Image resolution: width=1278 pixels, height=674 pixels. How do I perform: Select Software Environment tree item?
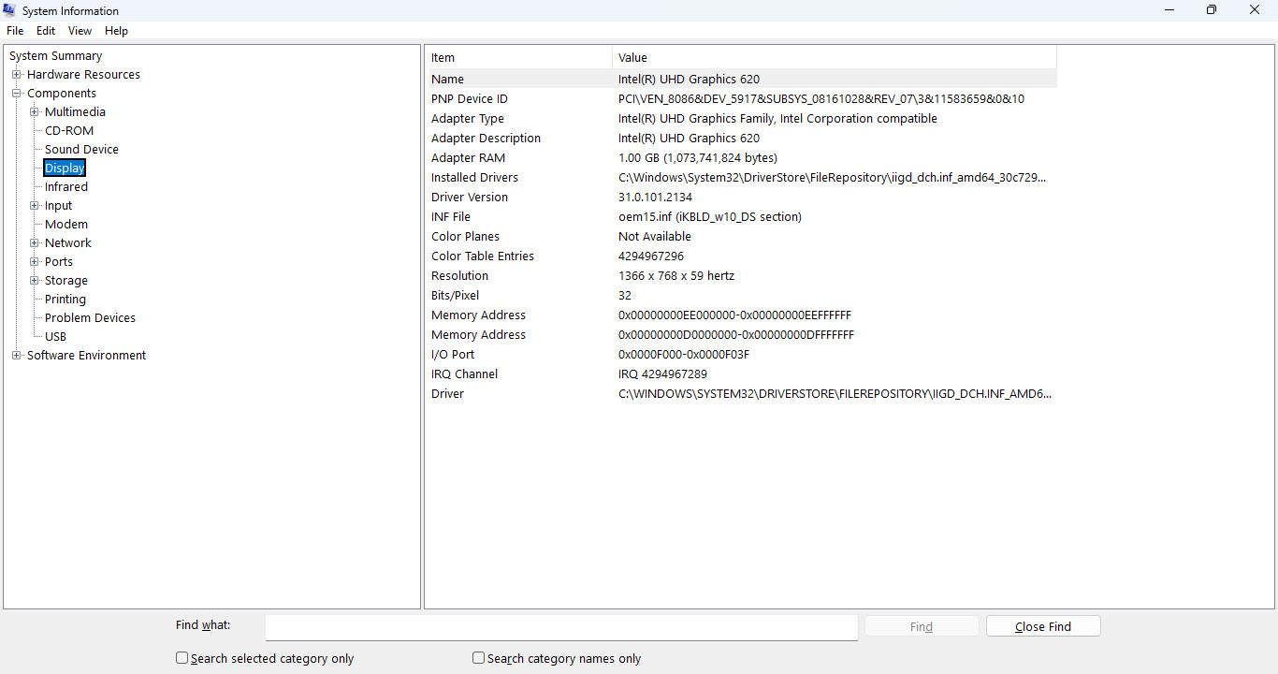pyautogui.click(x=86, y=356)
